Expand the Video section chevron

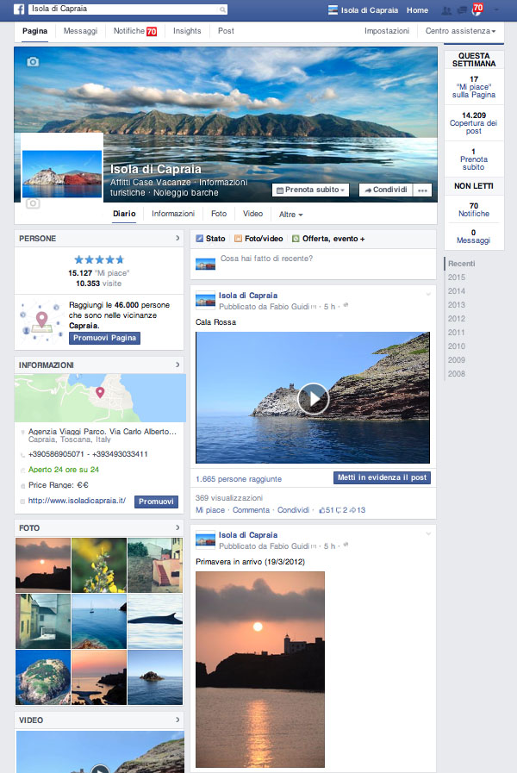click(178, 720)
